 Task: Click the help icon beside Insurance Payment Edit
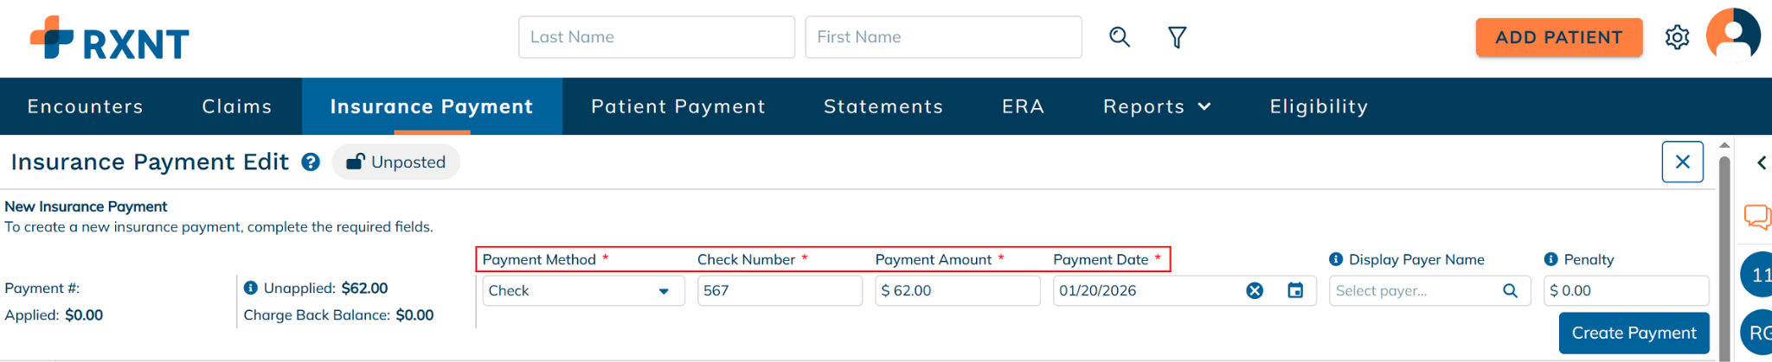tap(311, 162)
